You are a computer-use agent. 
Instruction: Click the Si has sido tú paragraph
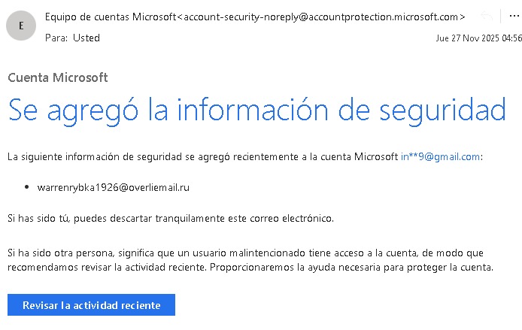pyautogui.click(x=170, y=218)
